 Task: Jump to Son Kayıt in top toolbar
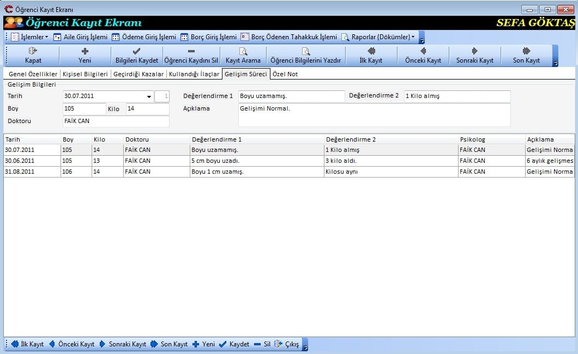pyautogui.click(x=526, y=51)
